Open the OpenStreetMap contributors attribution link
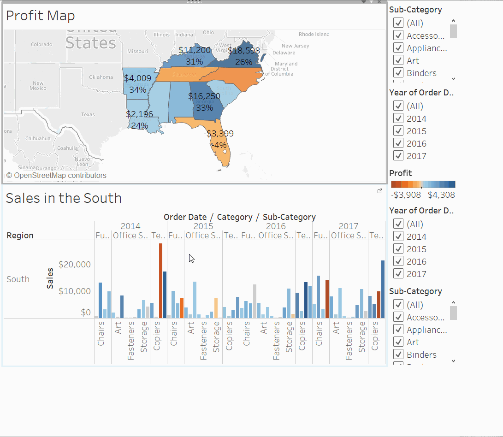This screenshot has height=437, width=503. [56, 176]
